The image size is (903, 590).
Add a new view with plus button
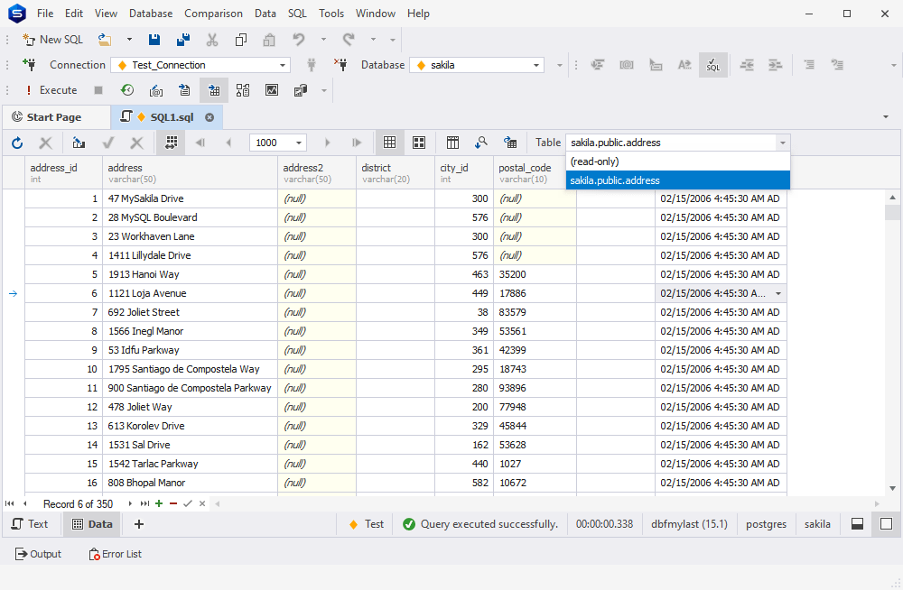(139, 524)
